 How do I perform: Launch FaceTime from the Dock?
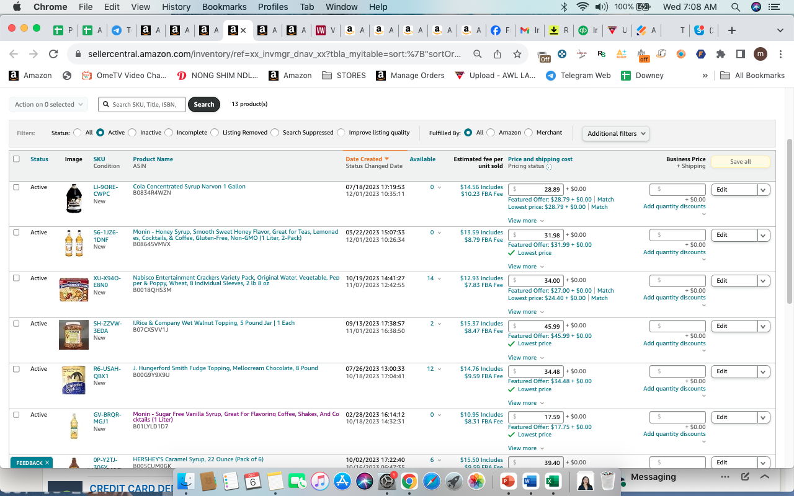pyautogui.click(x=298, y=481)
